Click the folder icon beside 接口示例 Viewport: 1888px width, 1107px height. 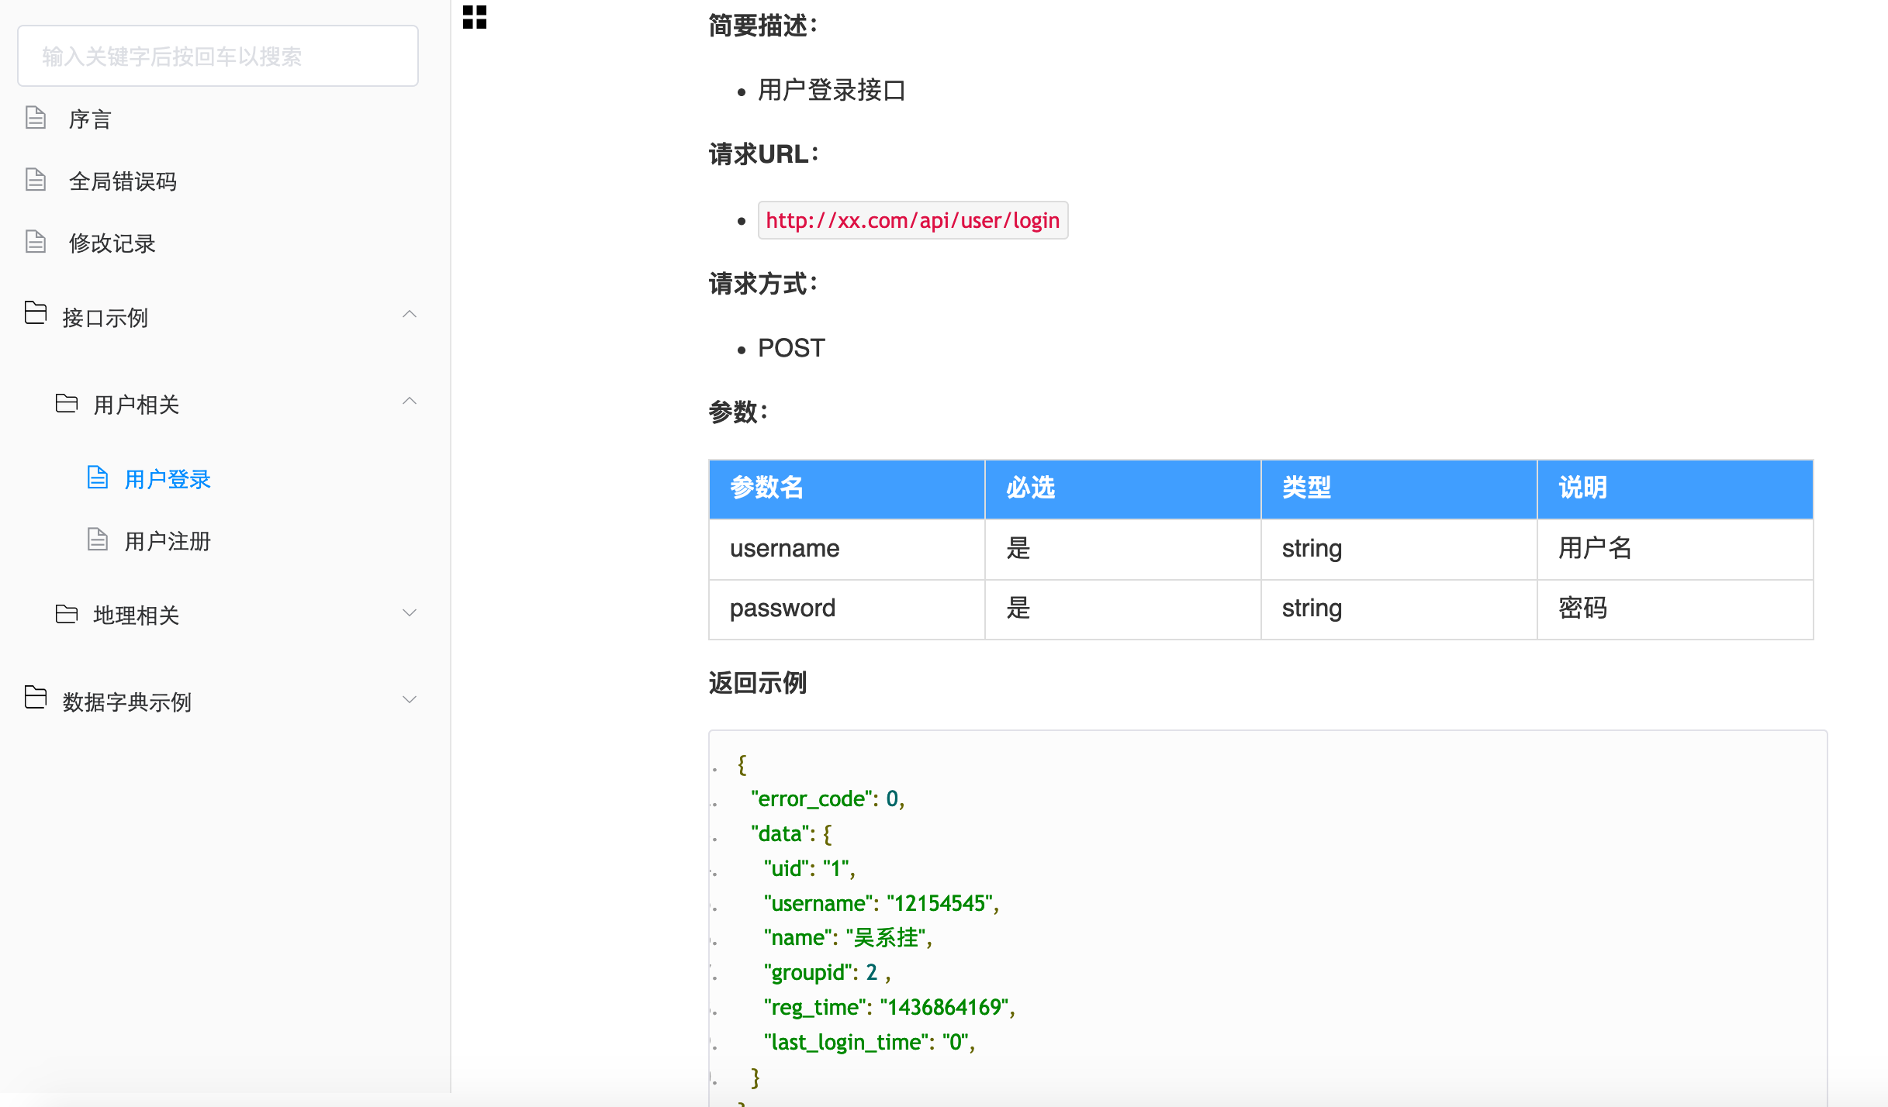tap(36, 313)
